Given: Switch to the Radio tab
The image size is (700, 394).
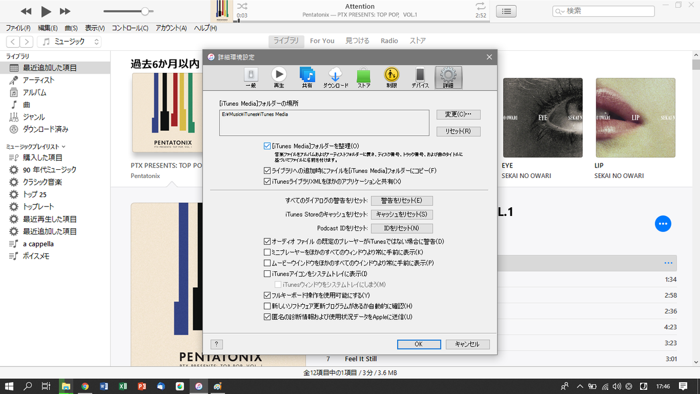Looking at the screenshot, I should coord(389,41).
